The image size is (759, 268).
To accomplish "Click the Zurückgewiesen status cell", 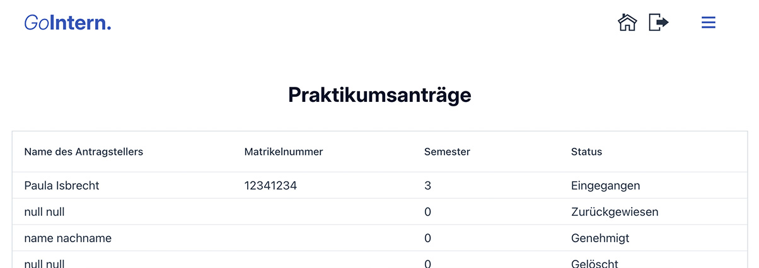I will [615, 212].
